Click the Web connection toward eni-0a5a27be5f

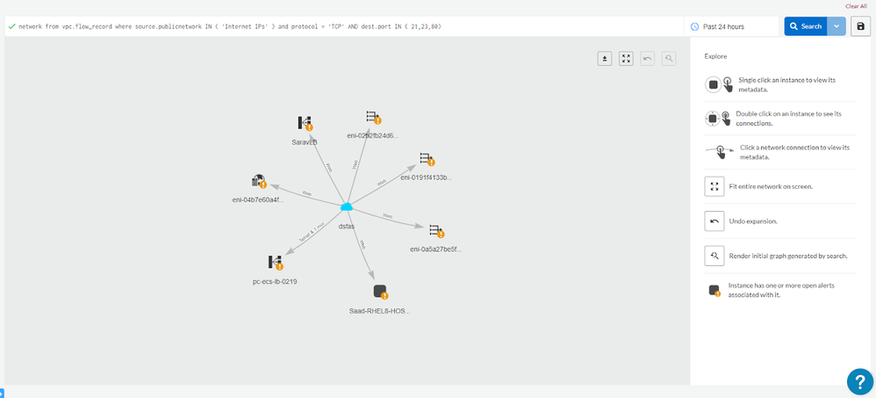tap(388, 216)
